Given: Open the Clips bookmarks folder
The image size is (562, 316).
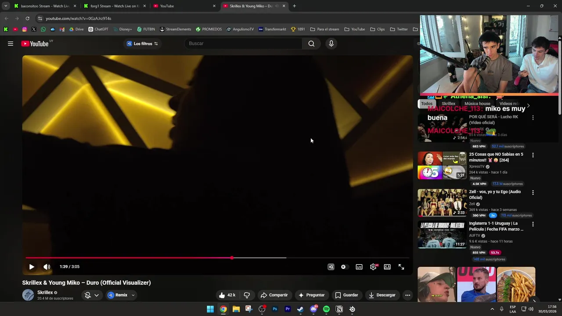Looking at the screenshot, I should [x=377, y=29].
